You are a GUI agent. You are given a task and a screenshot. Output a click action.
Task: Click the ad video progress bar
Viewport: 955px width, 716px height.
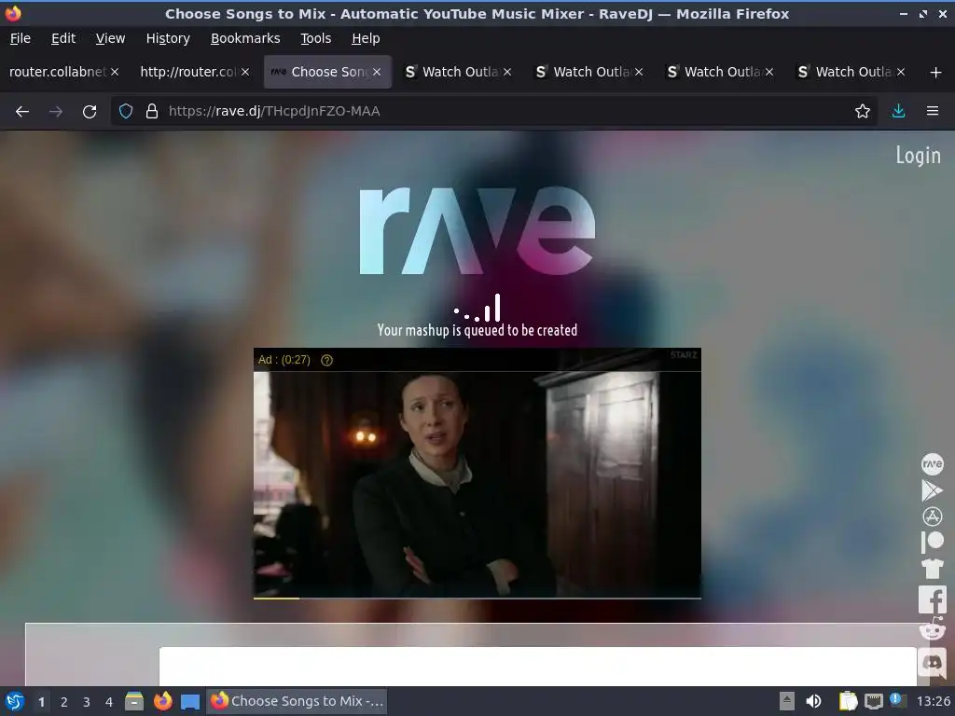477,598
